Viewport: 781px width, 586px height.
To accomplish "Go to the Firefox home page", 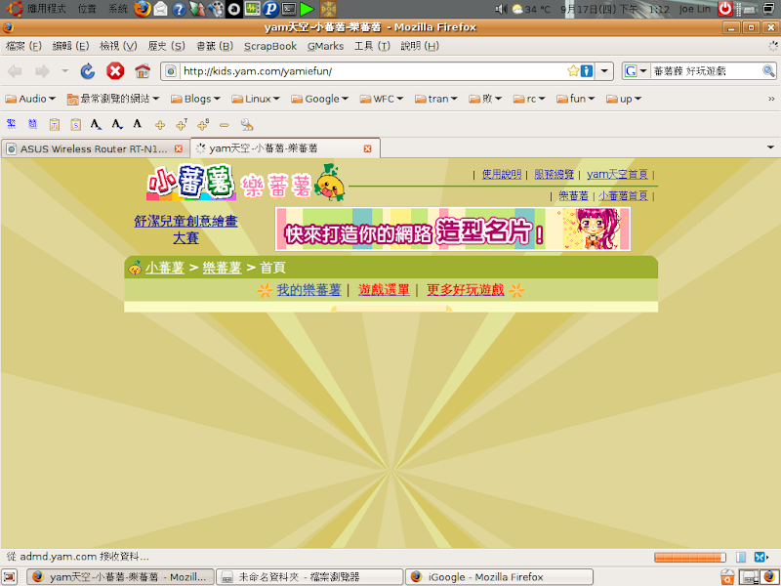I will coord(143,71).
